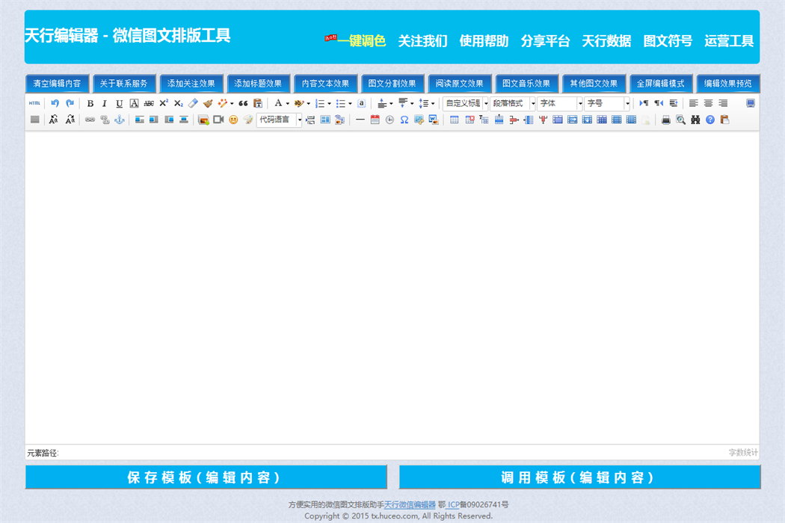
Task: Open the 字体 font dropdown
Action: 559,104
